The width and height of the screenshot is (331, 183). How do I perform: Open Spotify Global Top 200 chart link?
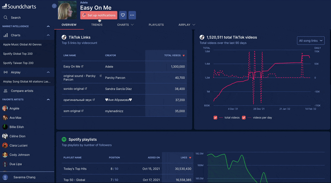point(18,54)
